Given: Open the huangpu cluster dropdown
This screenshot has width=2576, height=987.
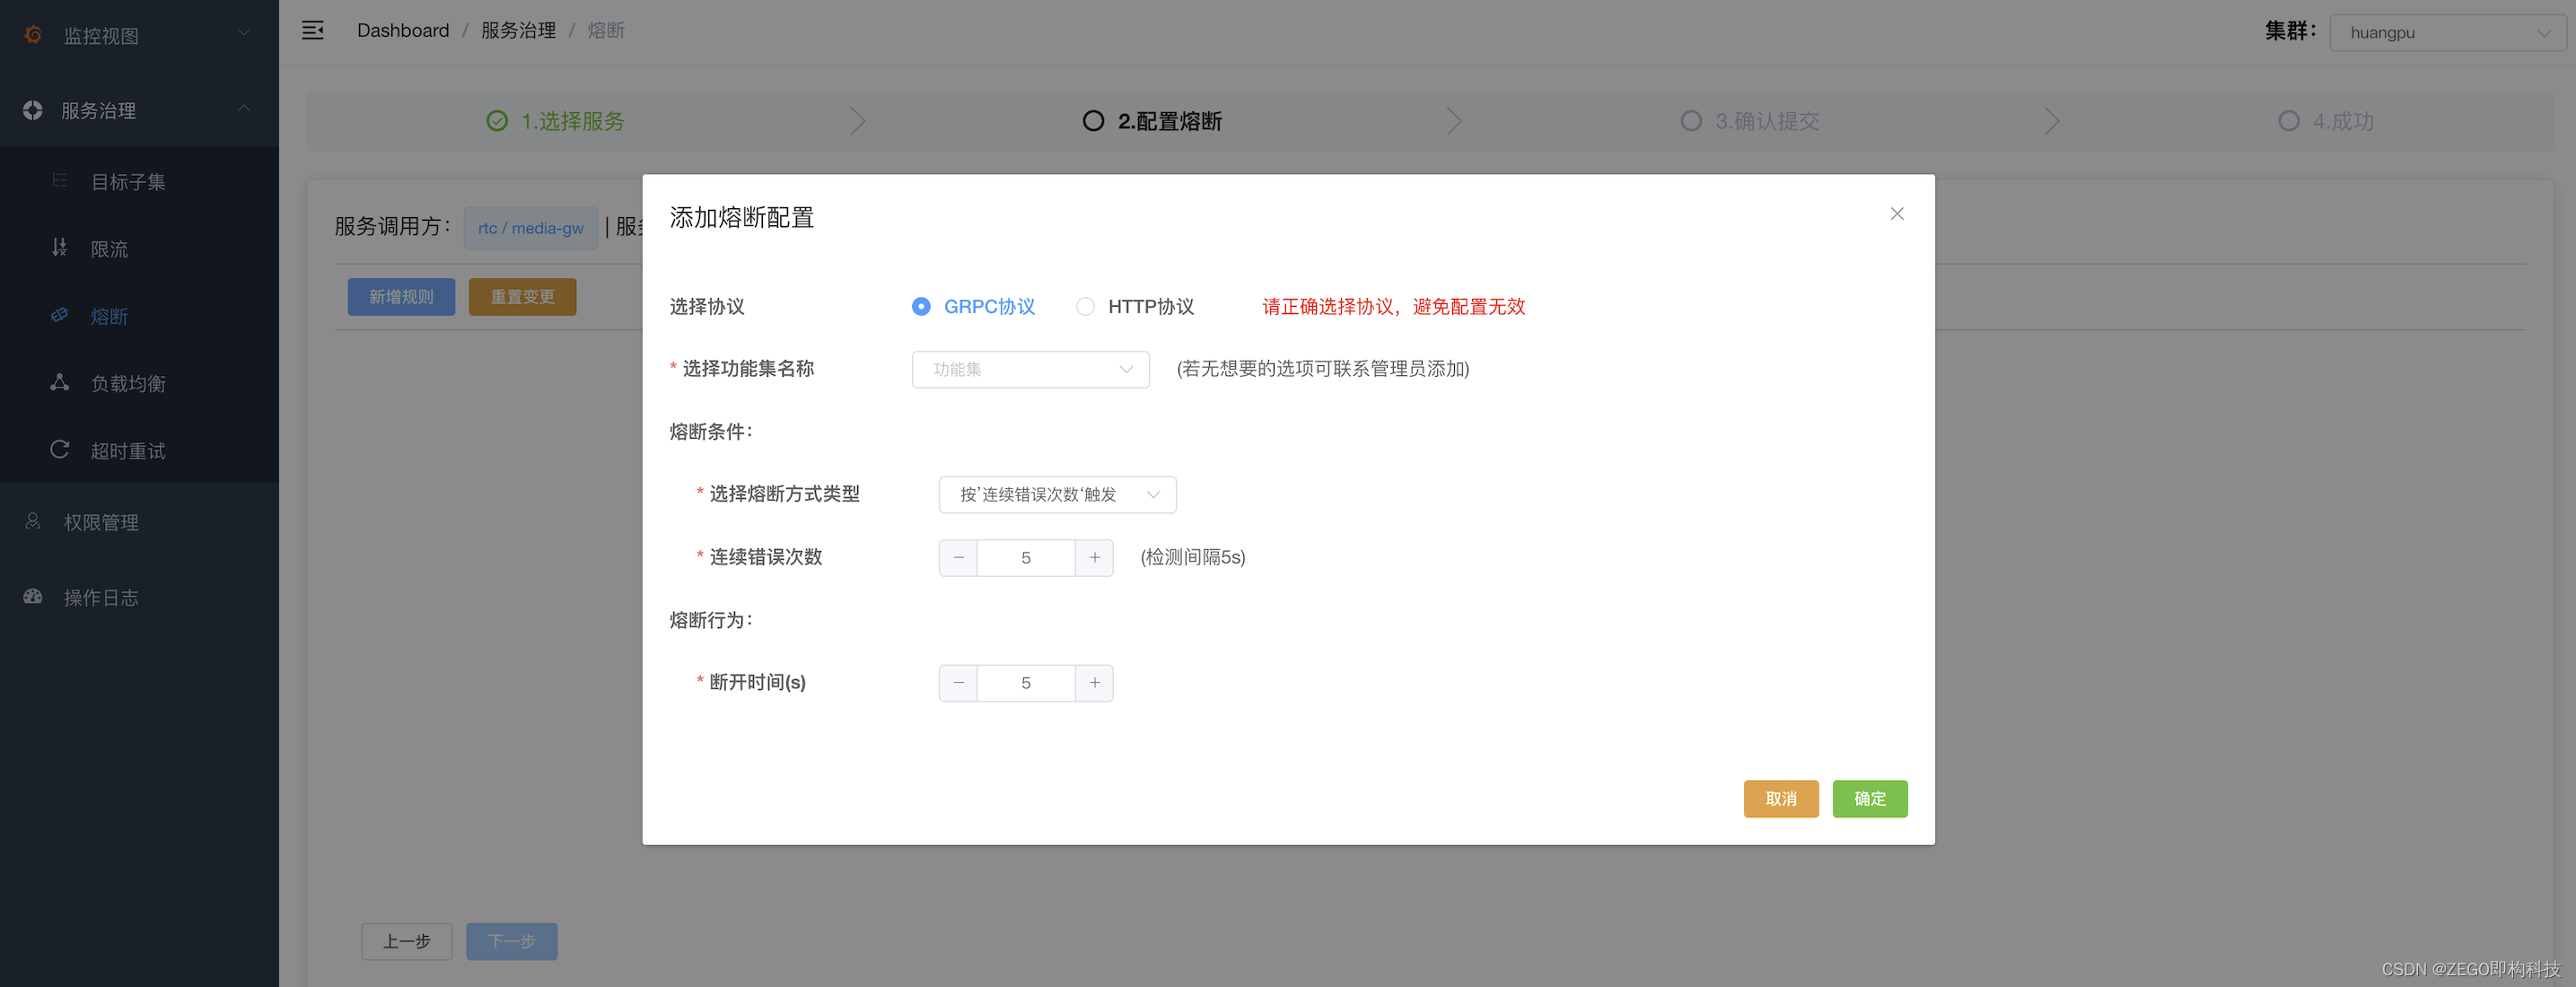Looking at the screenshot, I should (2446, 33).
